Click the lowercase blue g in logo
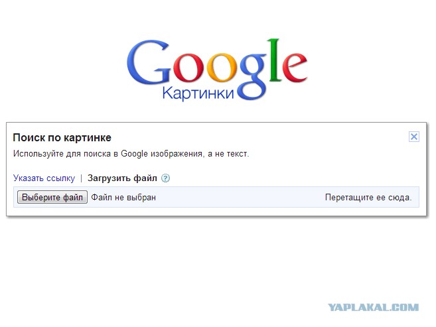Screen dimensions: 436x327 (252, 77)
